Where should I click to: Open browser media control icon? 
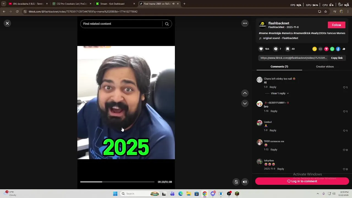(x=334, y=12)
